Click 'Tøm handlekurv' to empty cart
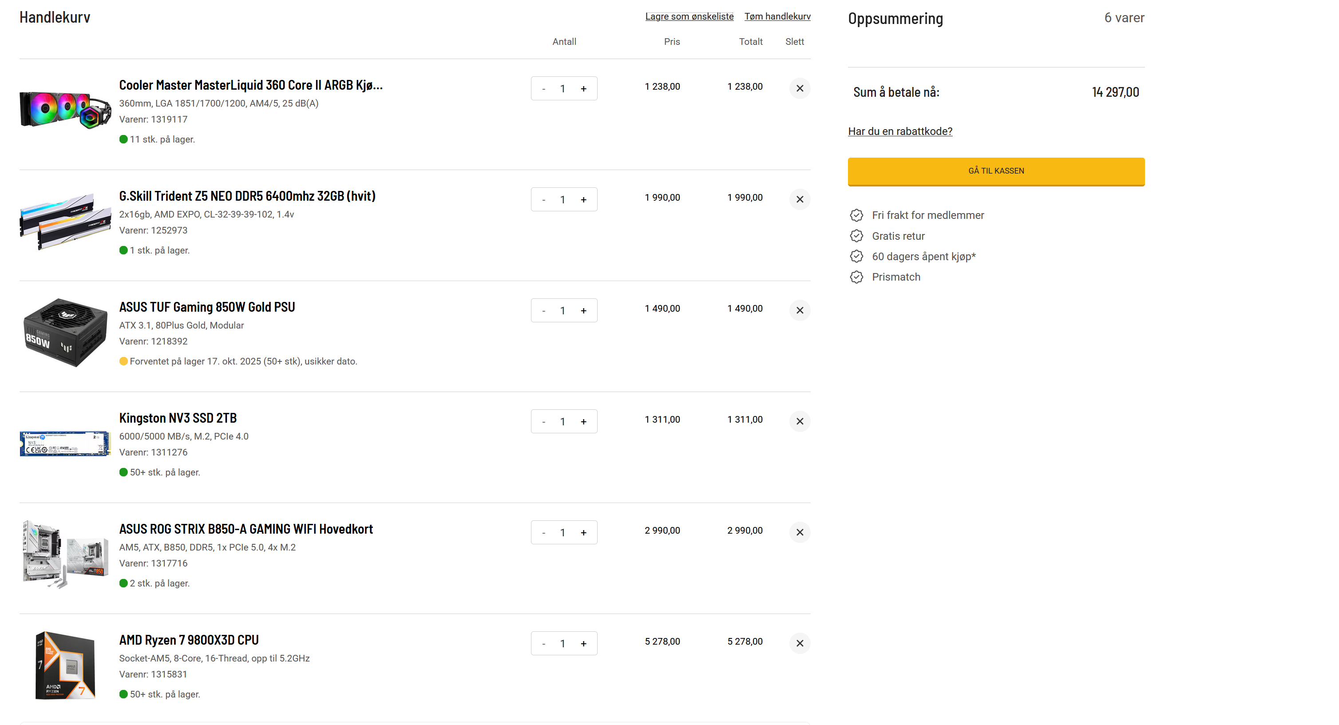This screenshot has height=725, width=1339. [777, 16]
